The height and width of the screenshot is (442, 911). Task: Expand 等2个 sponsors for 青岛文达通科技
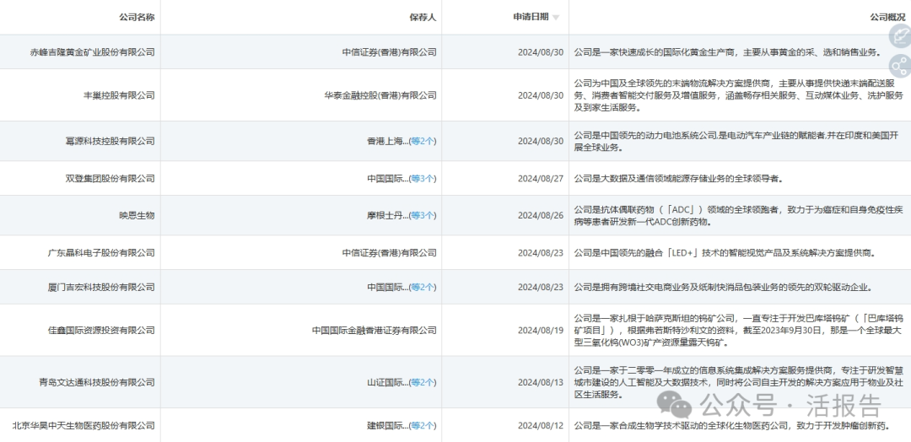423,383
